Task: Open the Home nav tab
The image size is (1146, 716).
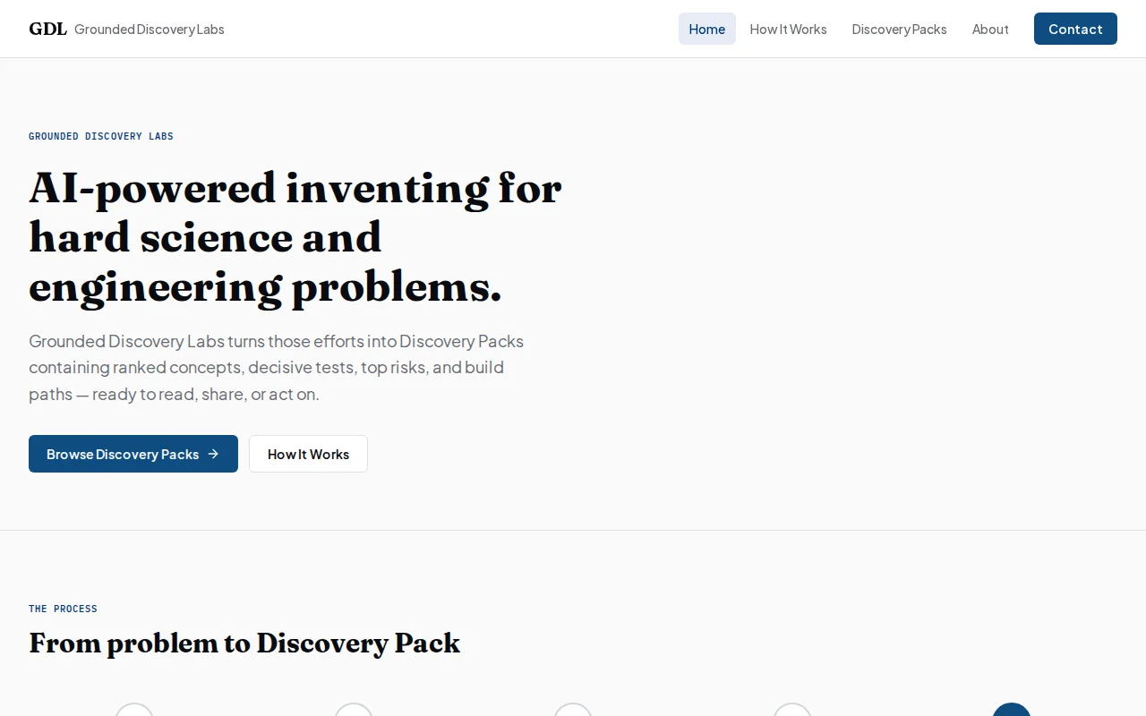Action: [706, 29]
